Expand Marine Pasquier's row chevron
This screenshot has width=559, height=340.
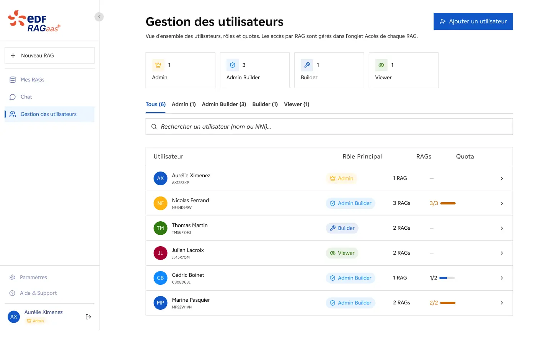(502, 303)
